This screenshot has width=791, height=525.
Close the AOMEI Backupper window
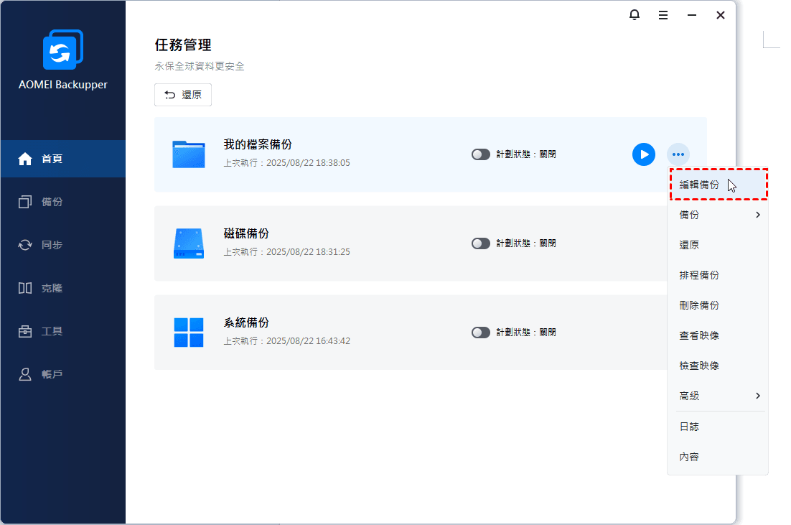click(721, 15)
